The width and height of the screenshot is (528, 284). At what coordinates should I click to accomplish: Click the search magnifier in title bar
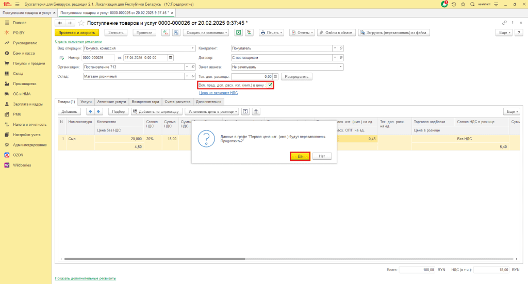coord(472,4)
